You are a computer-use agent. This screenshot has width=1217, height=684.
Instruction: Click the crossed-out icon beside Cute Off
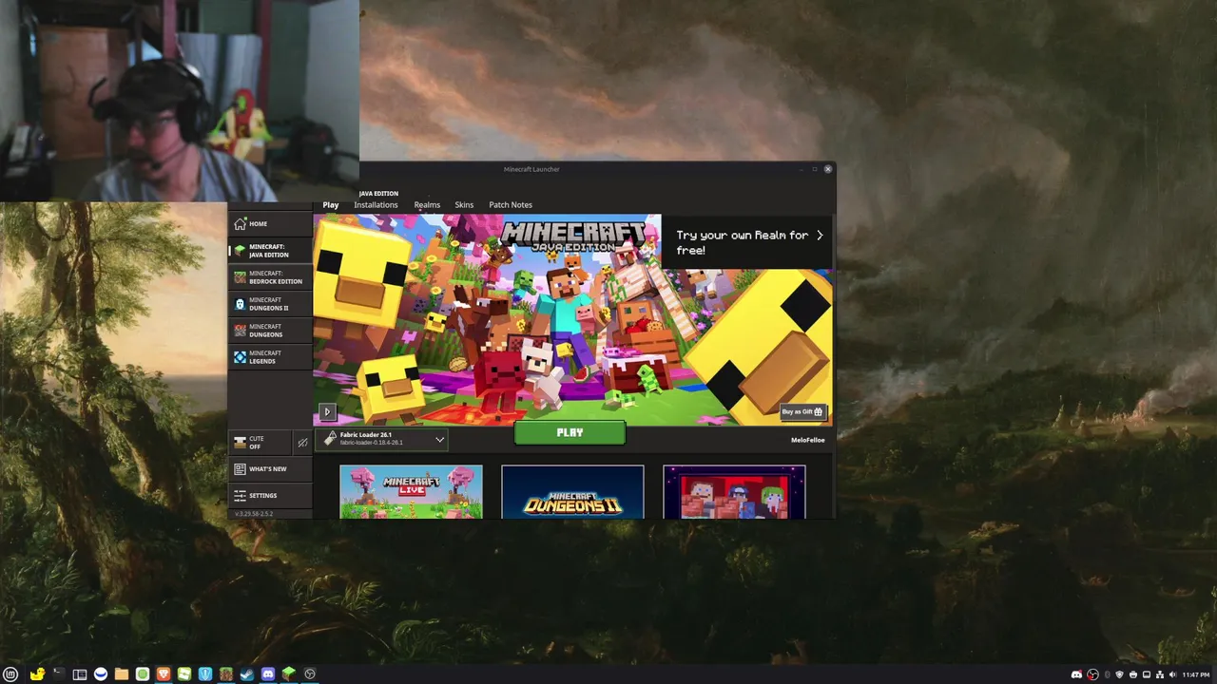(302, 443)
